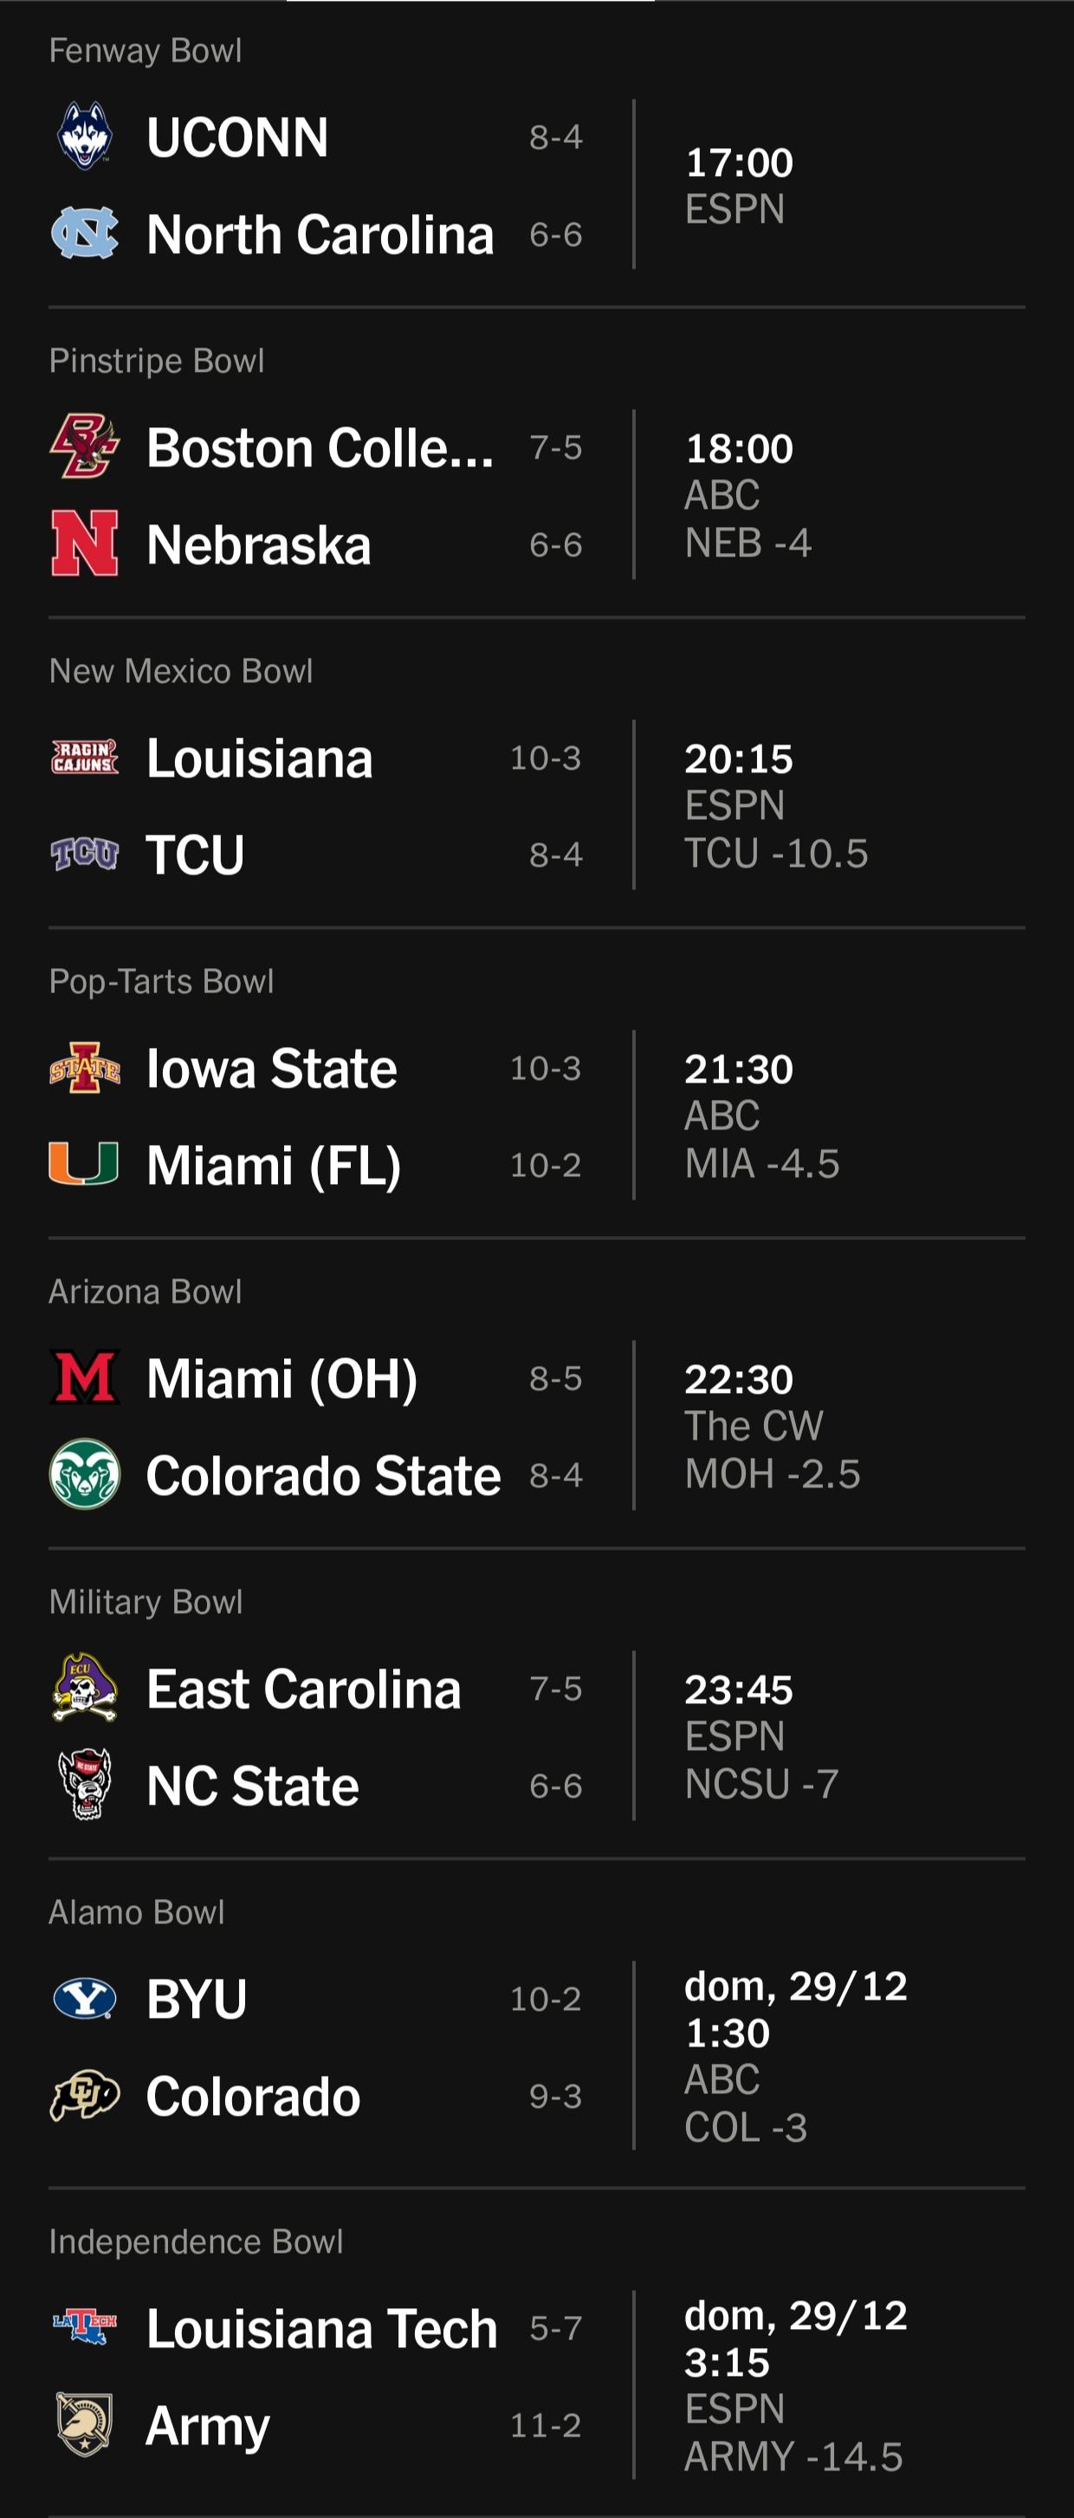Tap the Iowa State logo
Screen dimensions: 1074x2518
click(85, 1067)
